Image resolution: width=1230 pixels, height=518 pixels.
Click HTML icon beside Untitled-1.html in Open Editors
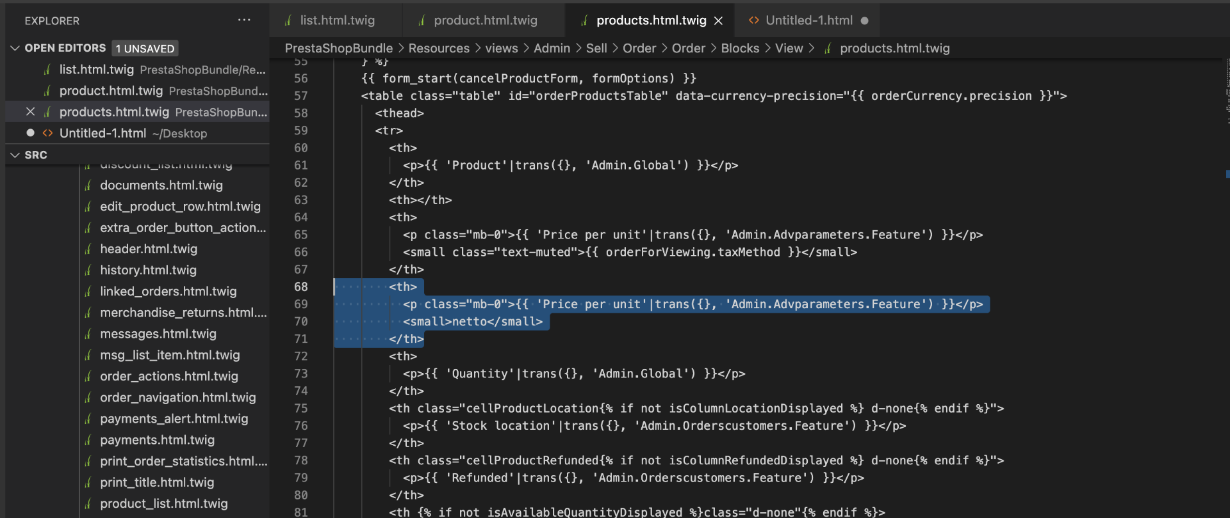click(x=47, y=133)
